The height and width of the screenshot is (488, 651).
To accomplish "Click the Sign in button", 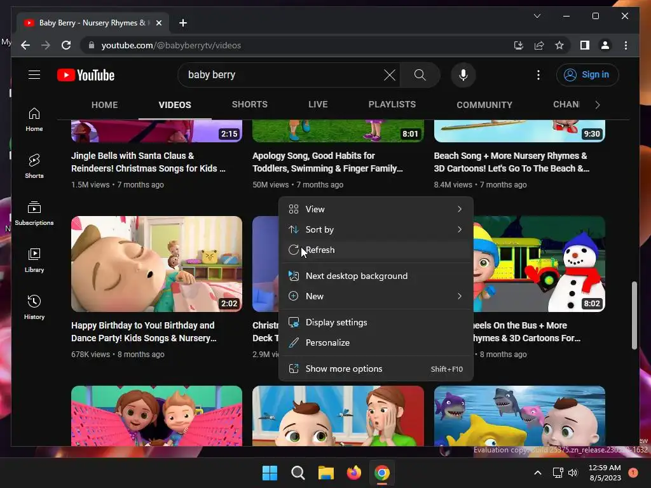I will [x=587, y=75].
